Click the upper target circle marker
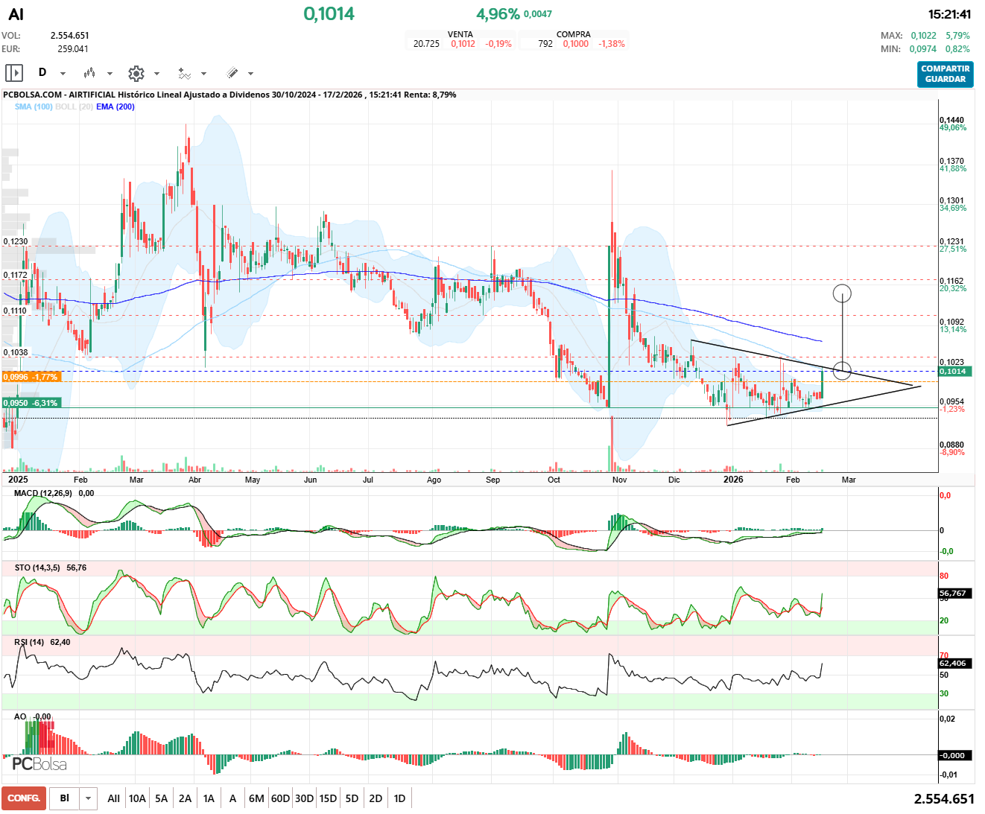Image resolution: width=985 pixels, height=814 pixels. (842, 293)
